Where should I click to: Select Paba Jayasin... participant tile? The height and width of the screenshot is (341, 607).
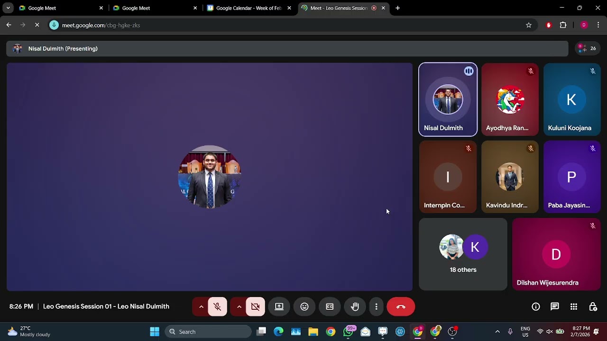[572, 177]
